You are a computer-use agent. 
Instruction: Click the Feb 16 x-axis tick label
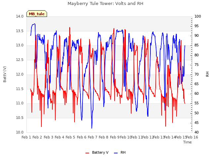point(192,137)
